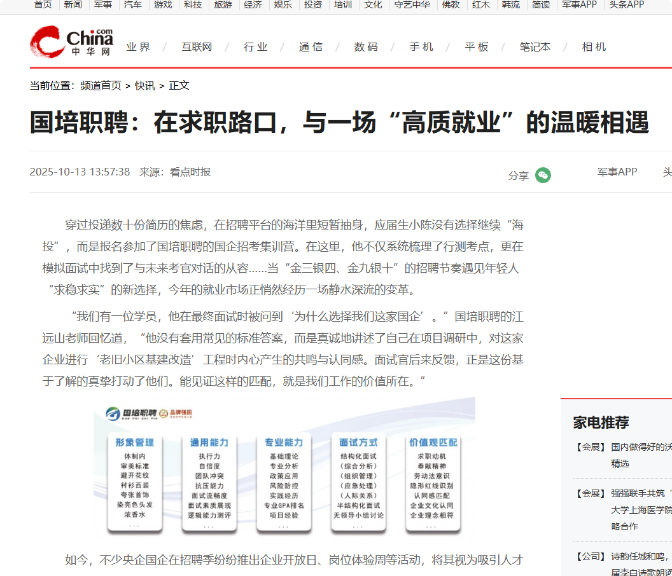672x576 pixels.
Task: Open the 互联网 navigation category
Action: point(197,47)
